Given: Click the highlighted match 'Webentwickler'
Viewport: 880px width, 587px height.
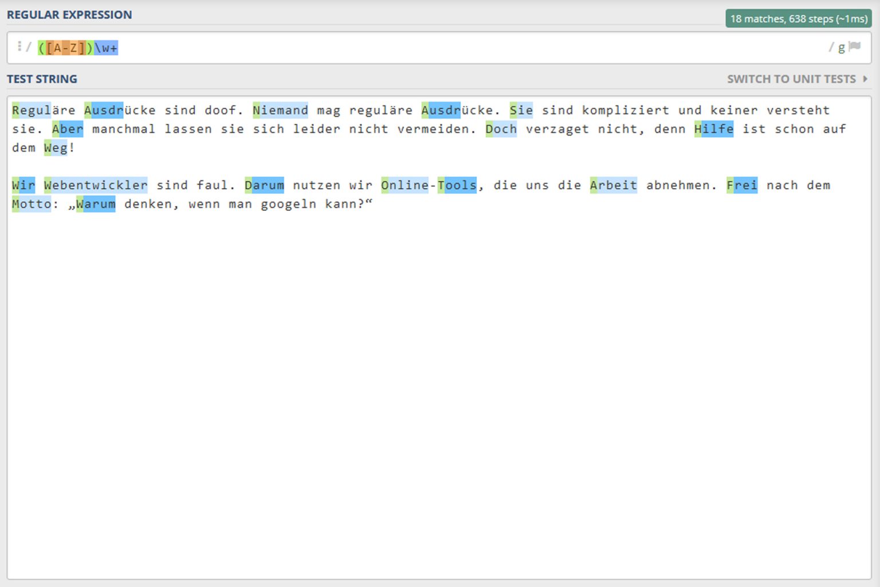Looking at the screenshot, I should click(96, 185).
